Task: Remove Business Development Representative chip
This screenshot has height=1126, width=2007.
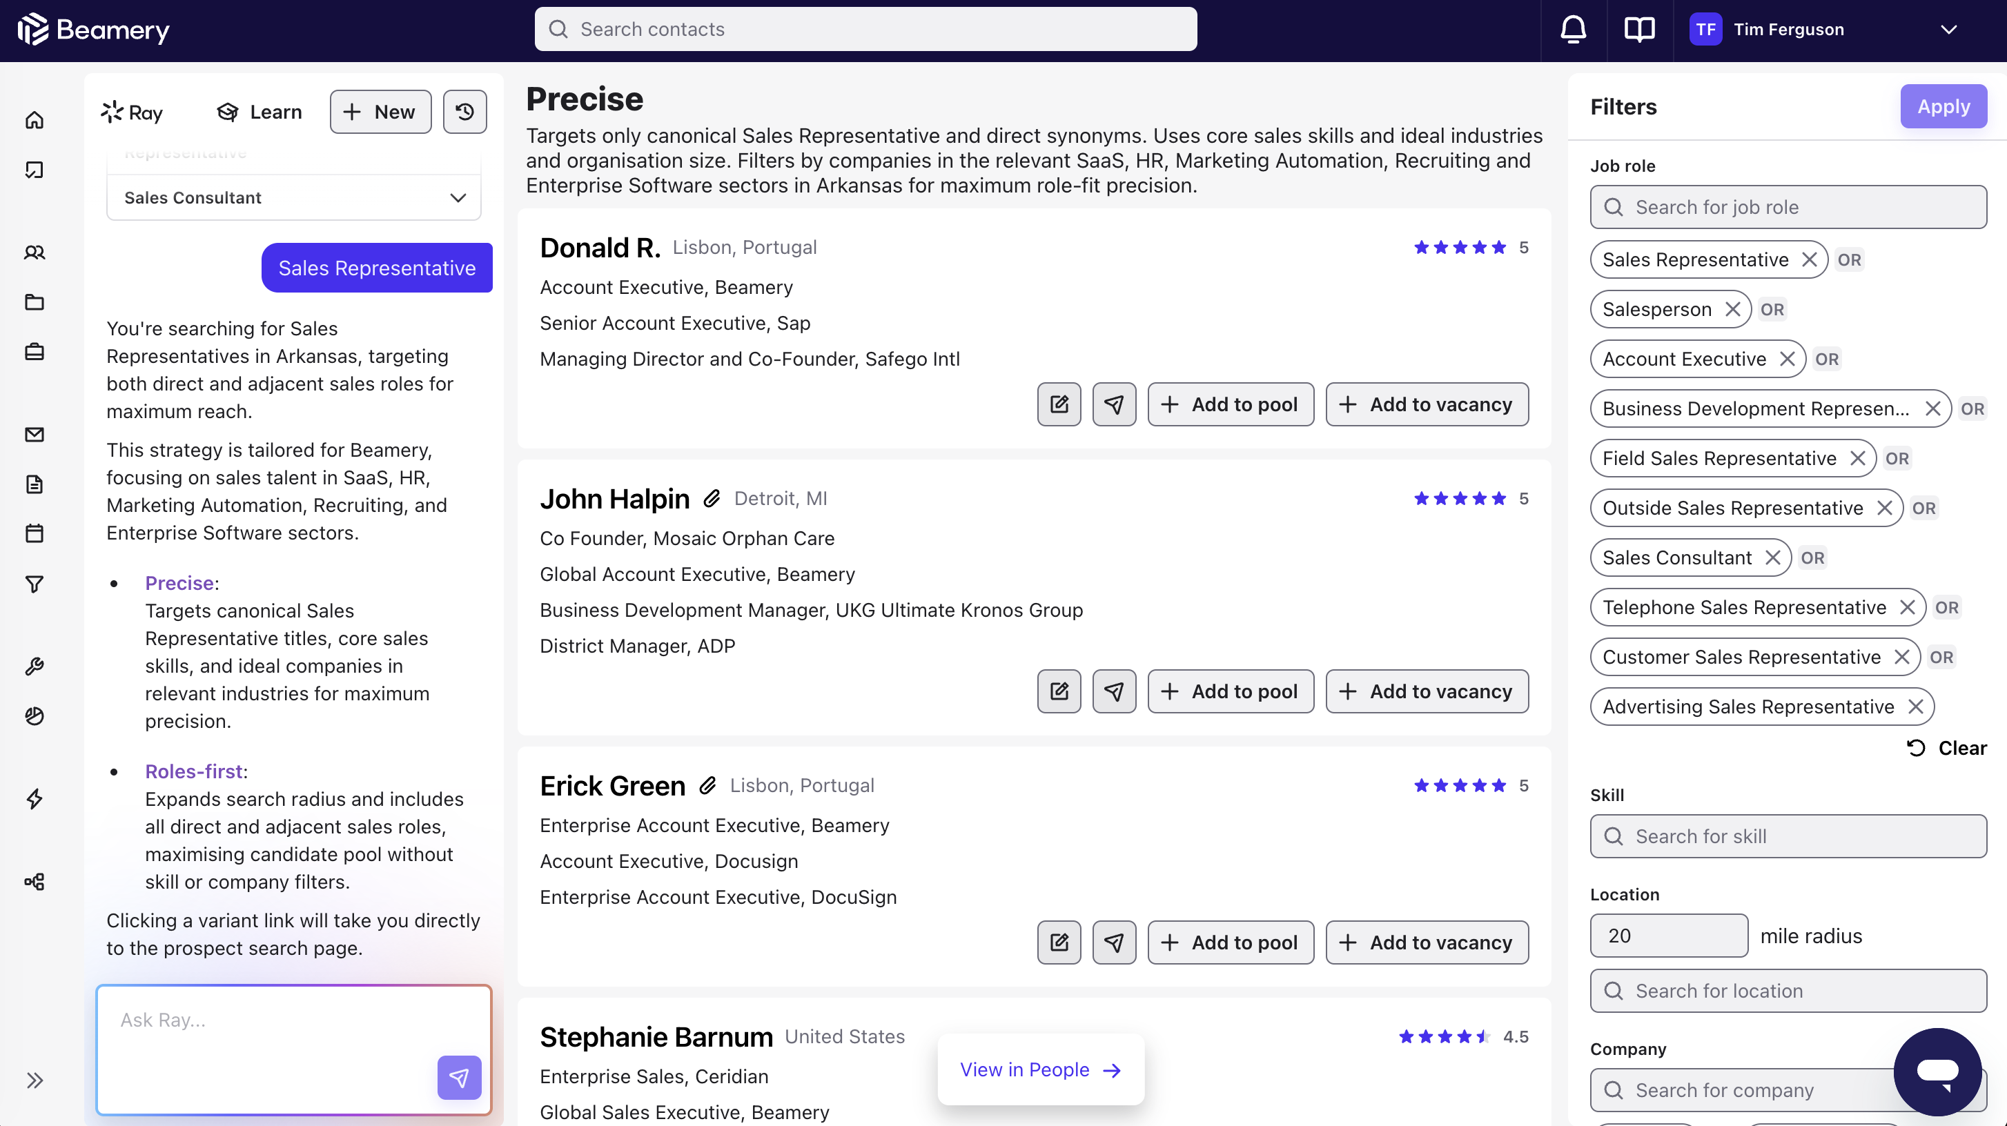Action: [x=1933, y=409]
